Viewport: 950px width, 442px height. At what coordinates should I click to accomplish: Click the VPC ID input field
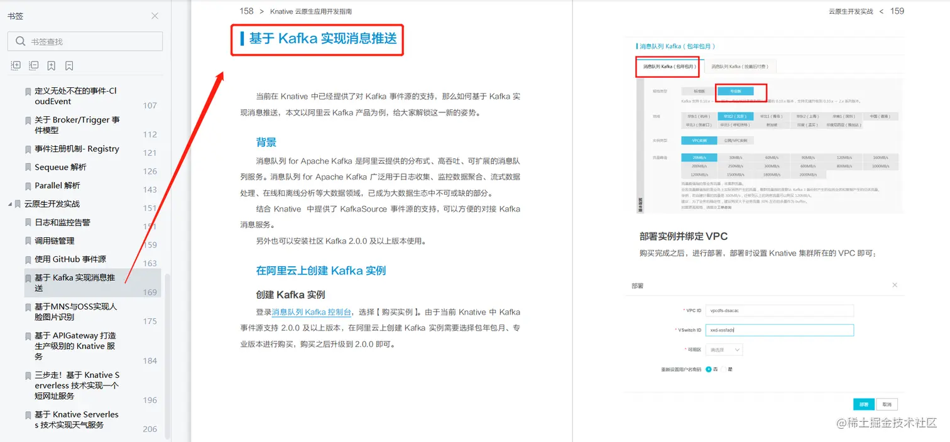(779, 310)
